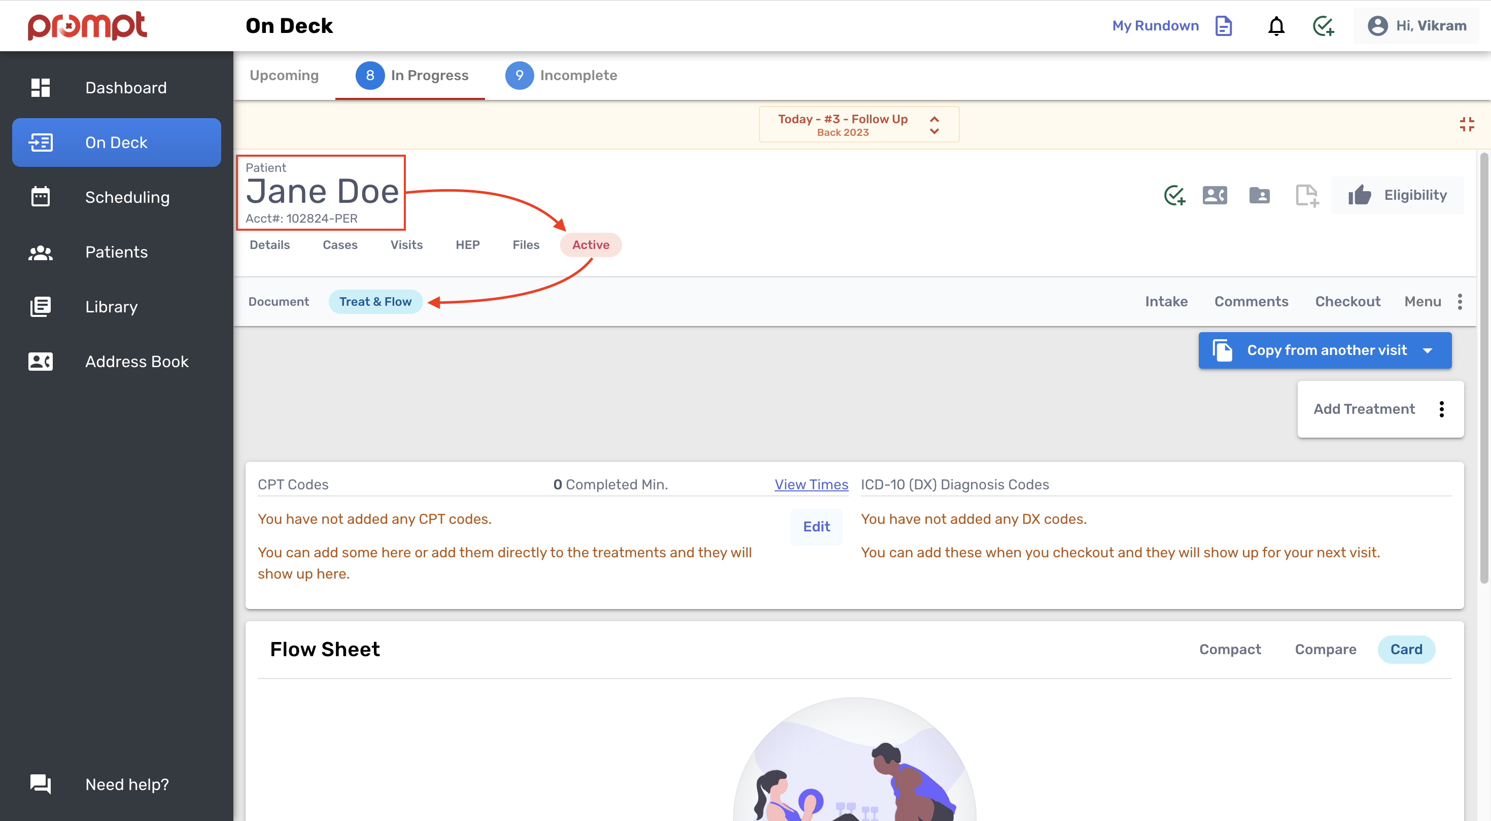Open the Treat & Flow tab
1491x821 pixels.
[x=375, y=301]
